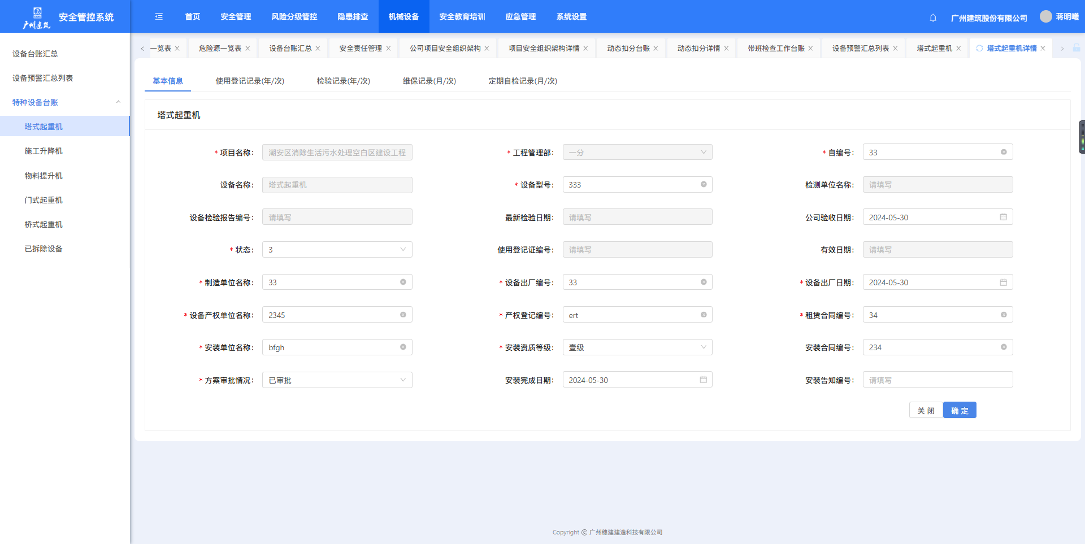Clear the 自编号 field with its clear icon

[1004, 152]
